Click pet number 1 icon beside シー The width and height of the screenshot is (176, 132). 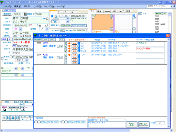click(x=79, y=55)
